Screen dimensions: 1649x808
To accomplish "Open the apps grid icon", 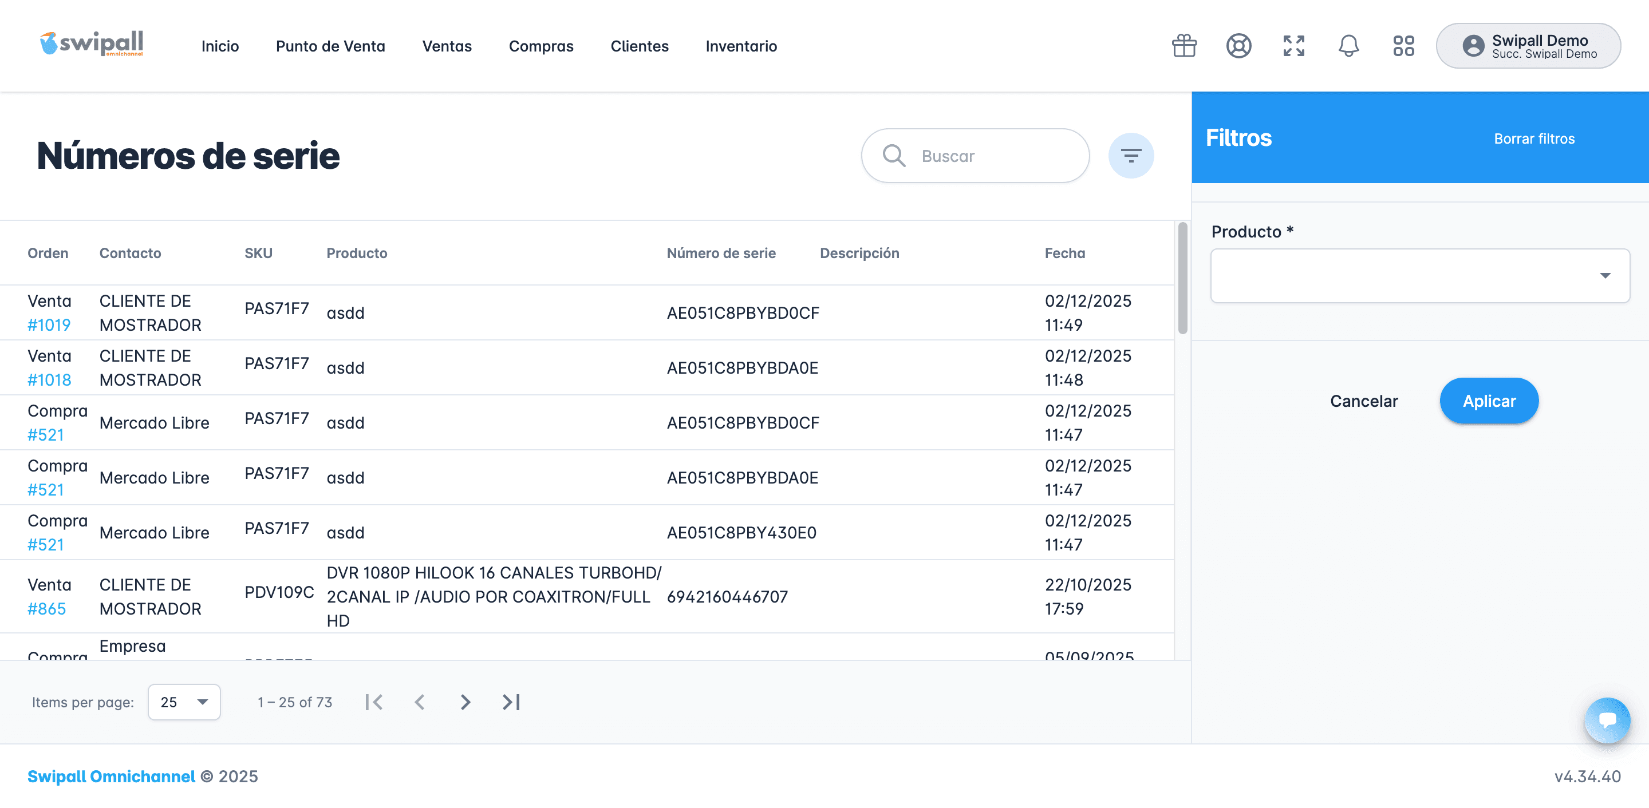I will tap(1403, 46).
